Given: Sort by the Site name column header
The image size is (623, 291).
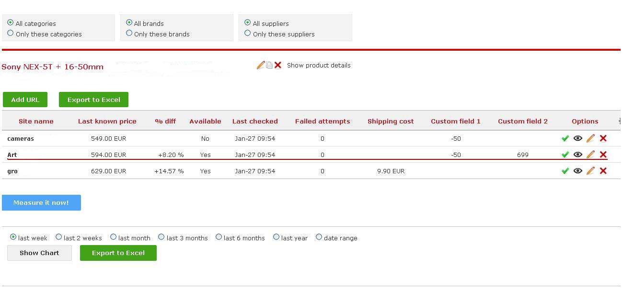Looking at the screenshot, I should [36, 121].
